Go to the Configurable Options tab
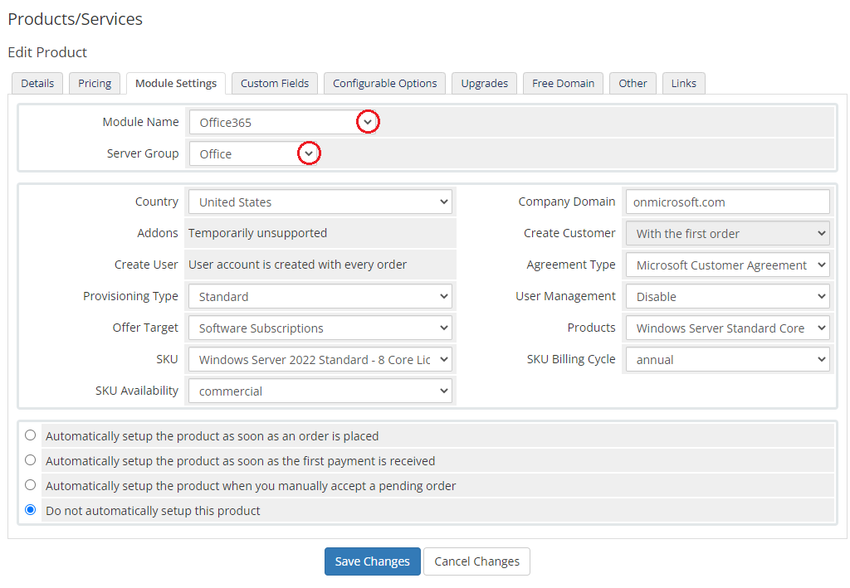This screenshot has height=588, width=850. pyautogui.click(x=384, y=83)
